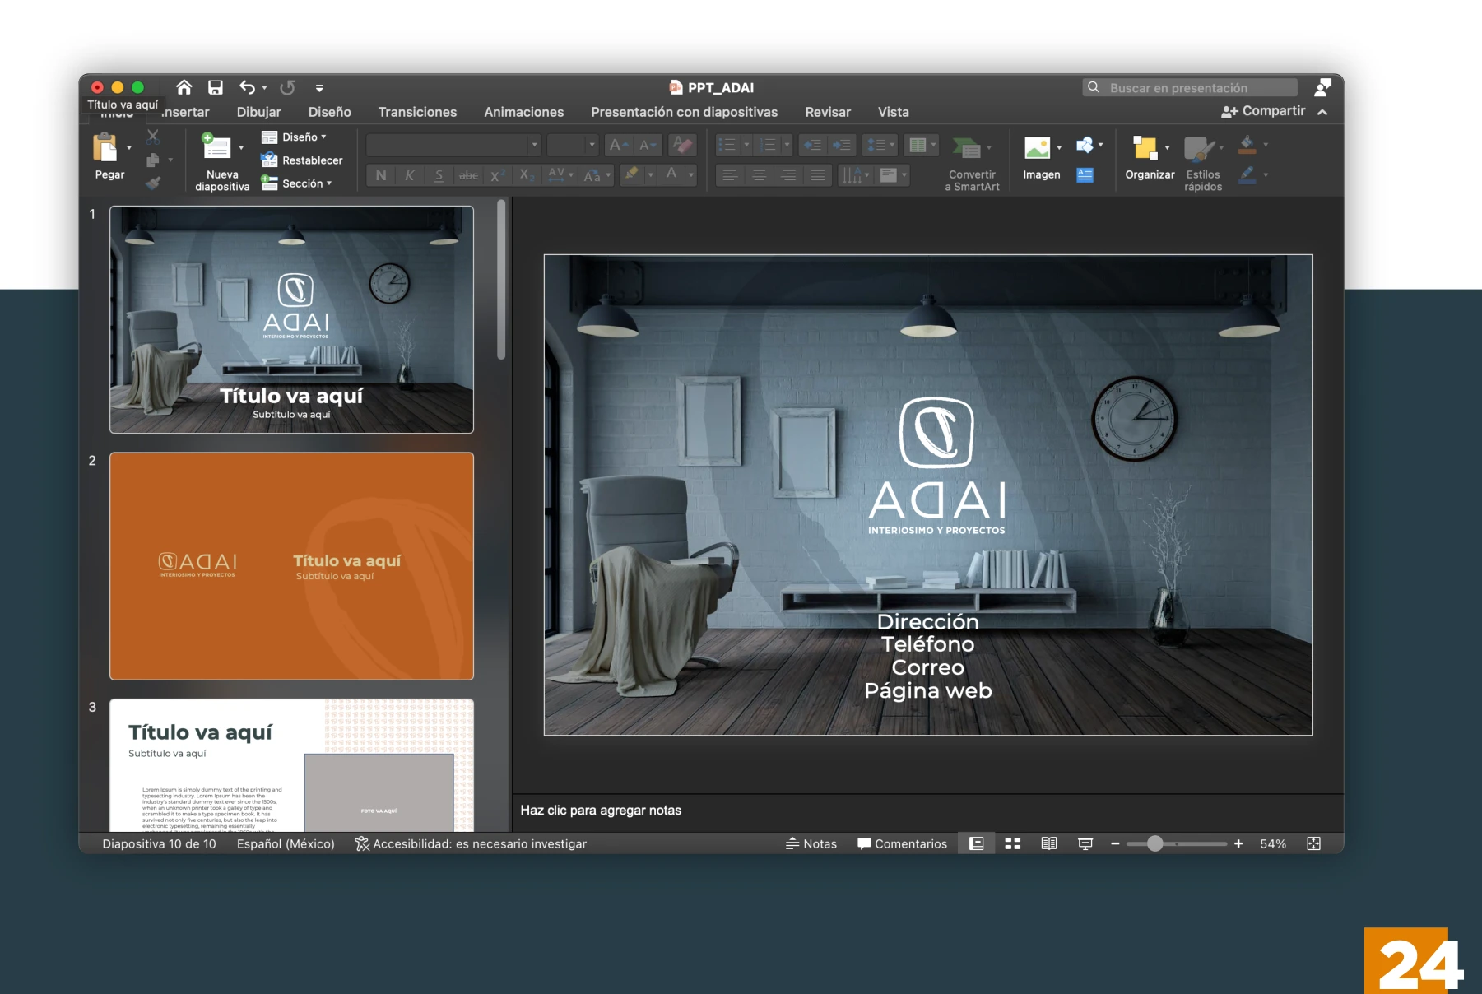Toggle strikethrough abc formatting
1482x994 pixels.
pyautogui.click(x=468, y=175)
